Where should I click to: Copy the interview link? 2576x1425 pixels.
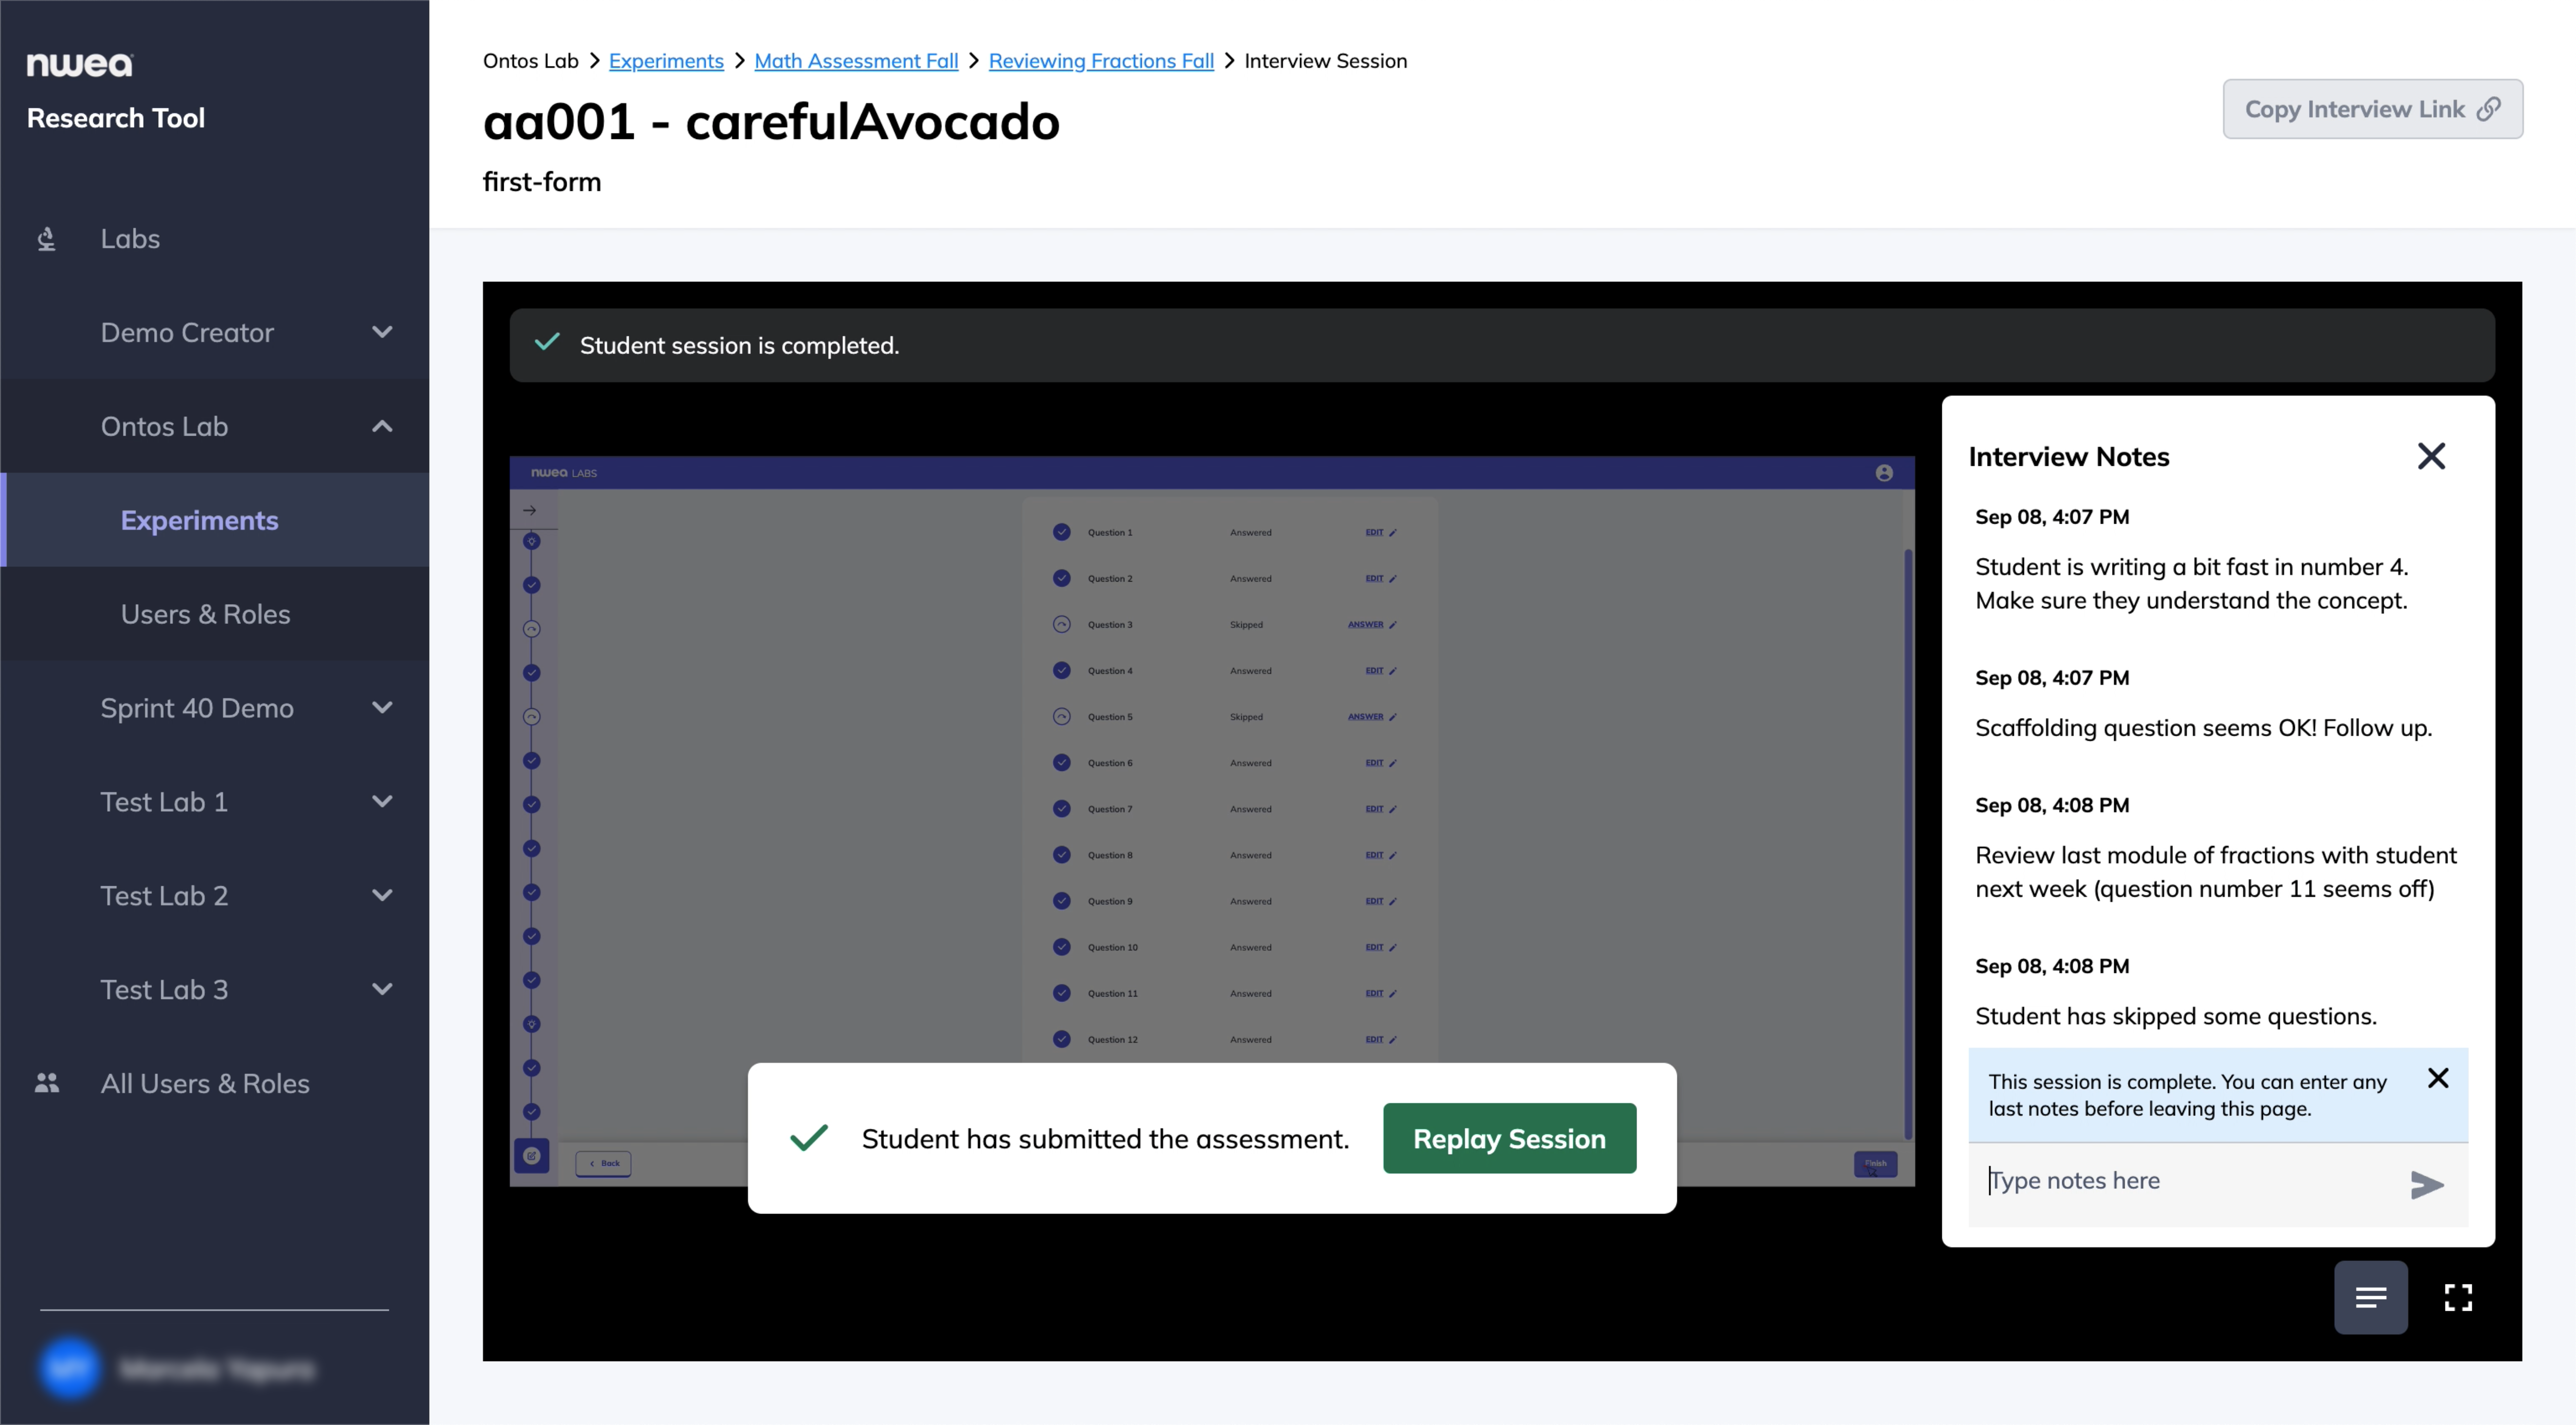click(2372, 109)
